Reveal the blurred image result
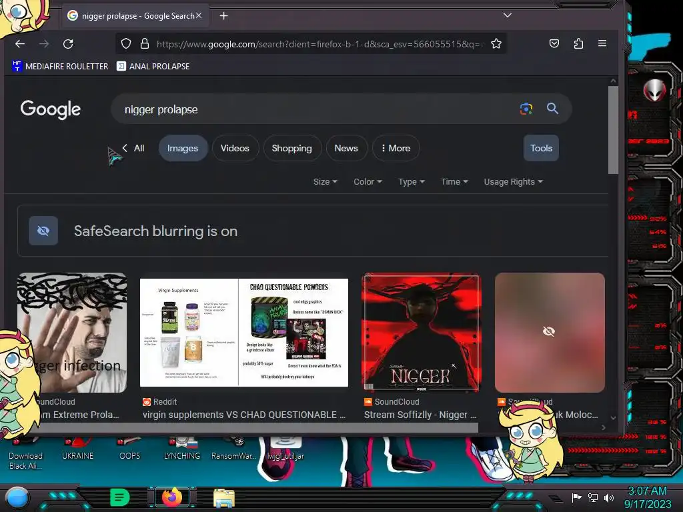The width and height of the screenshot is (683, 512). pos(550,333)
